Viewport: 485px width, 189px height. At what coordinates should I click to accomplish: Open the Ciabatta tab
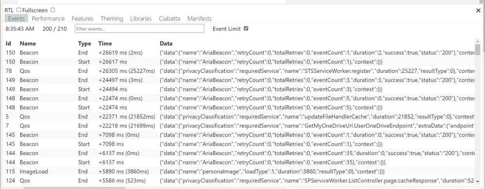point(169,18)
